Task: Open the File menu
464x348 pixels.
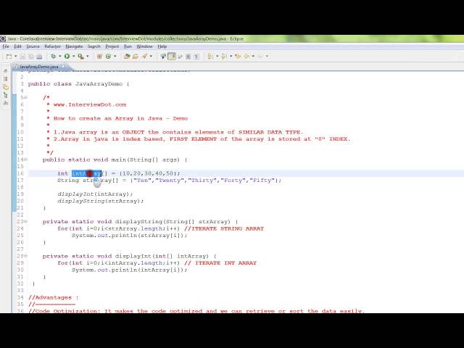Action: [x=6, y=46]
